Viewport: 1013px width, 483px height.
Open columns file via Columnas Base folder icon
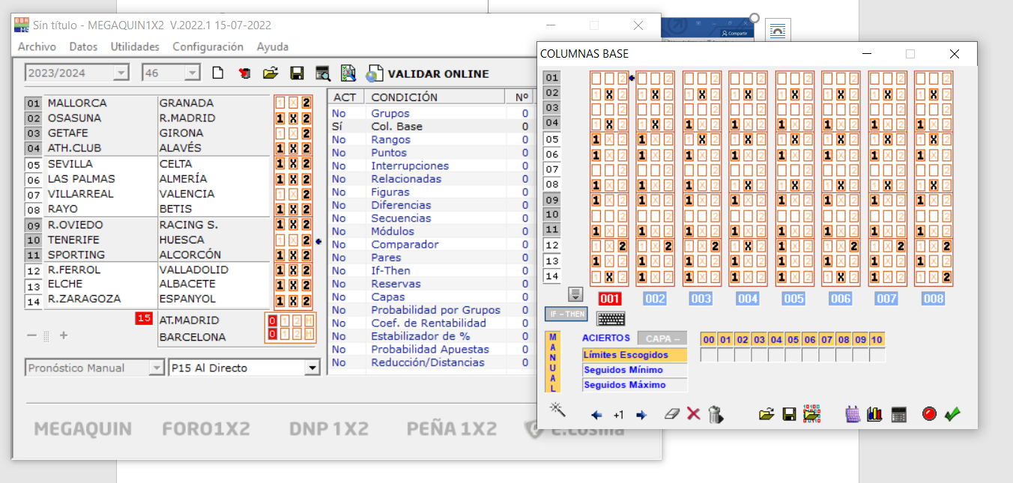point(766,414)
